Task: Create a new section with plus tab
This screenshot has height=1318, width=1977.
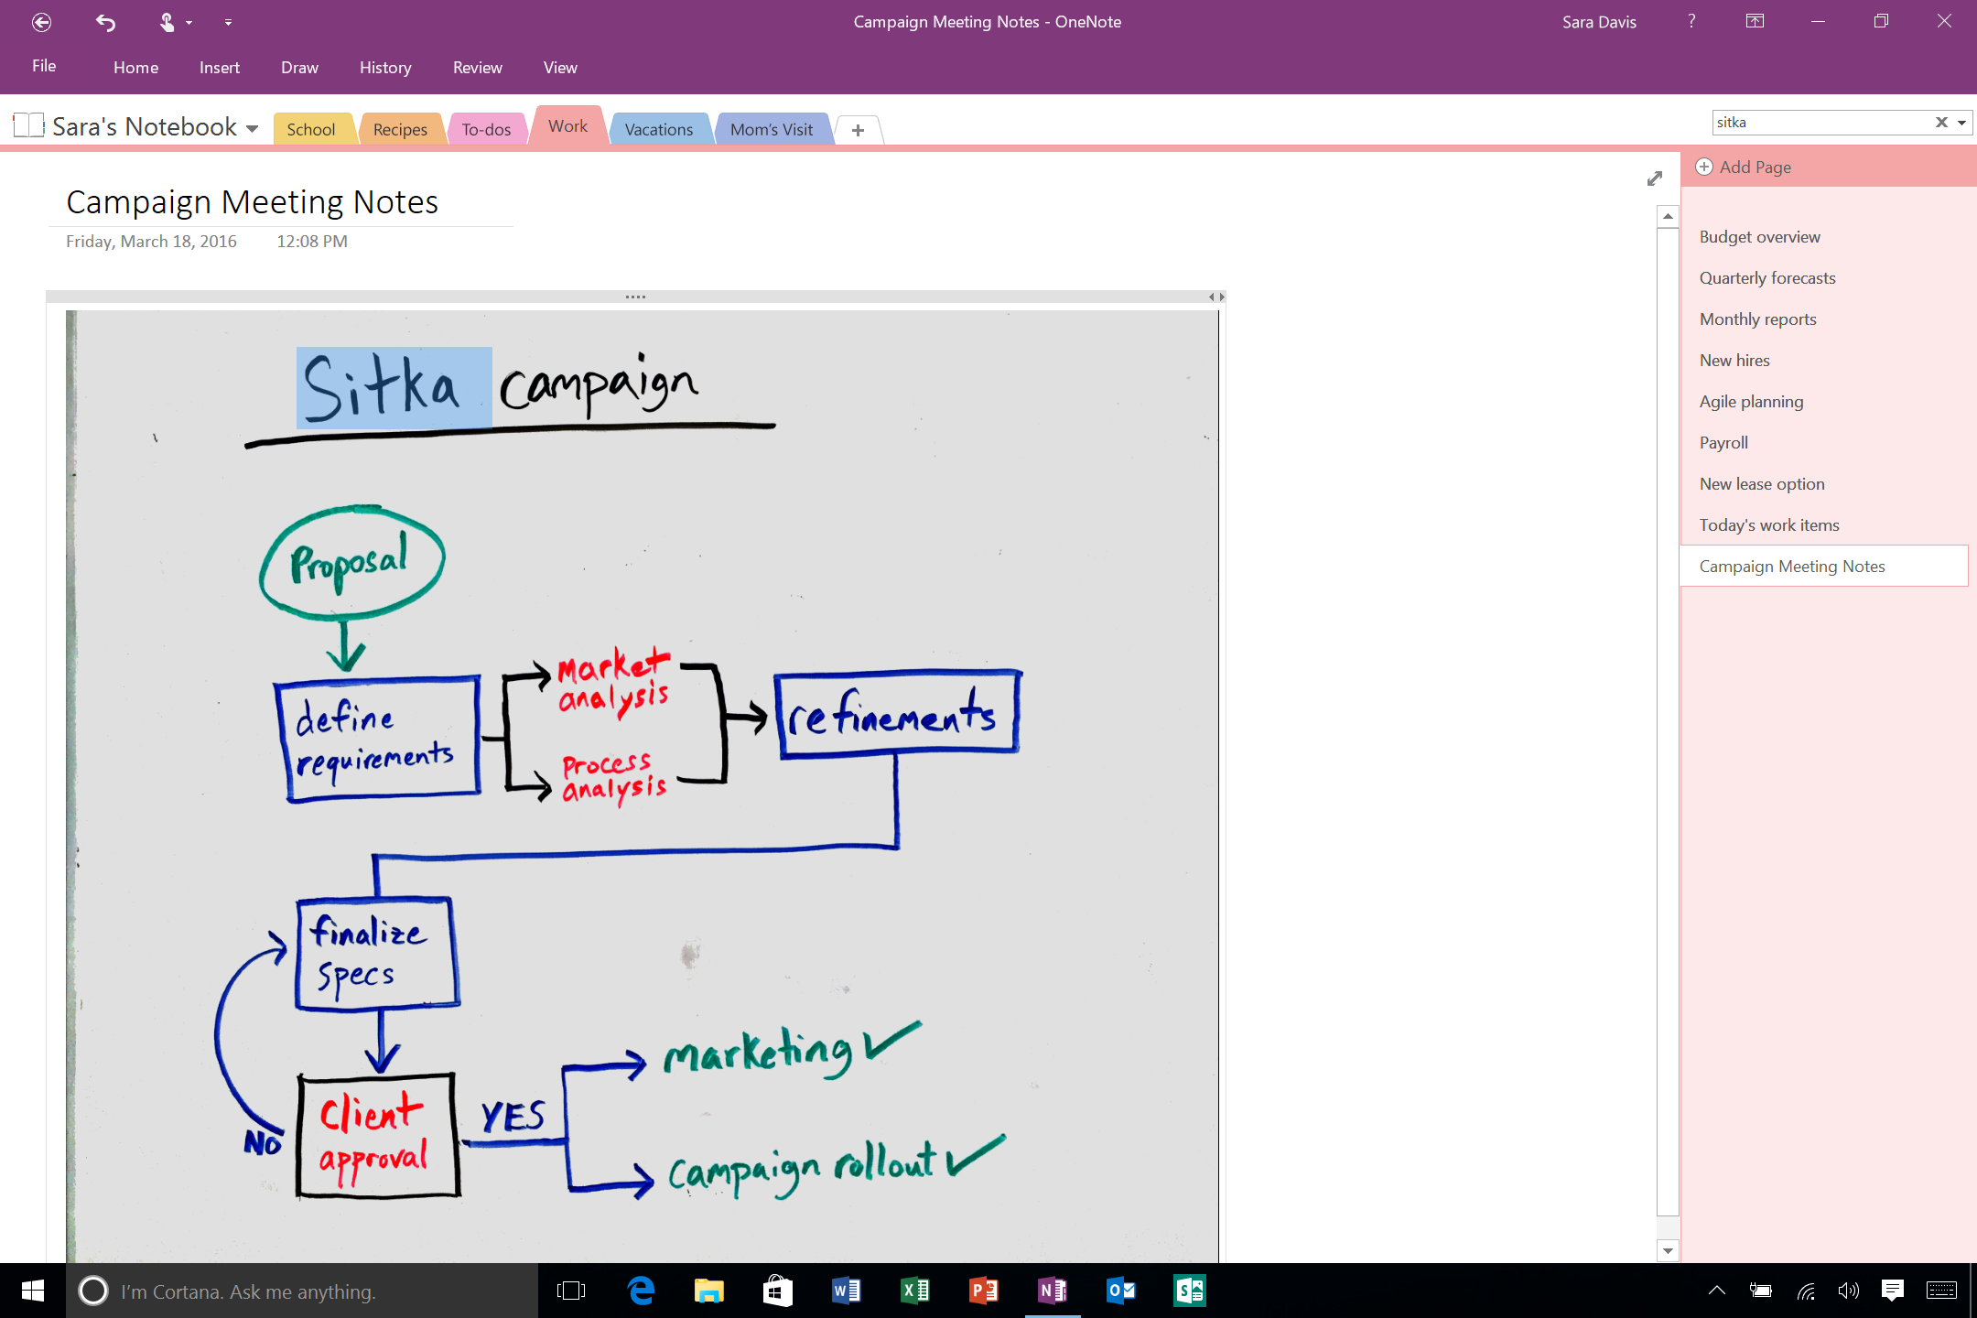Action: pyautogui.click(x=858, y=130)
